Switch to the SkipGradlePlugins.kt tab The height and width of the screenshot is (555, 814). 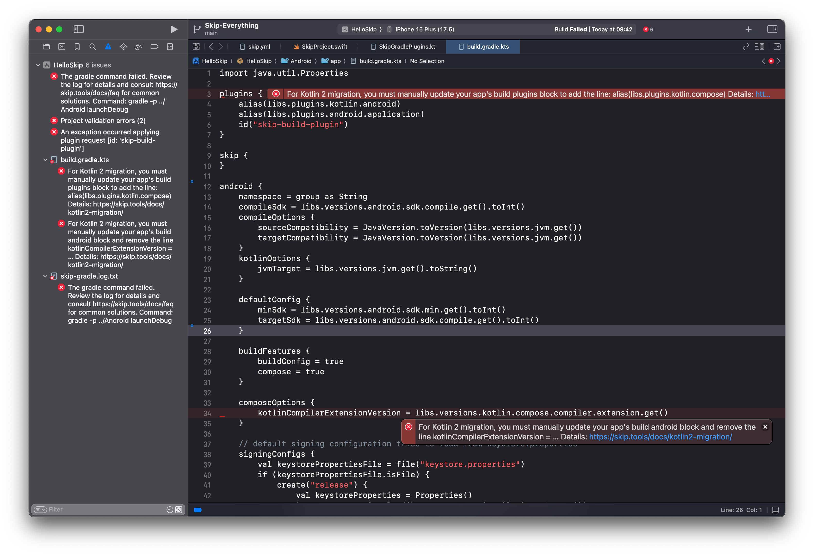click(403, 47)
